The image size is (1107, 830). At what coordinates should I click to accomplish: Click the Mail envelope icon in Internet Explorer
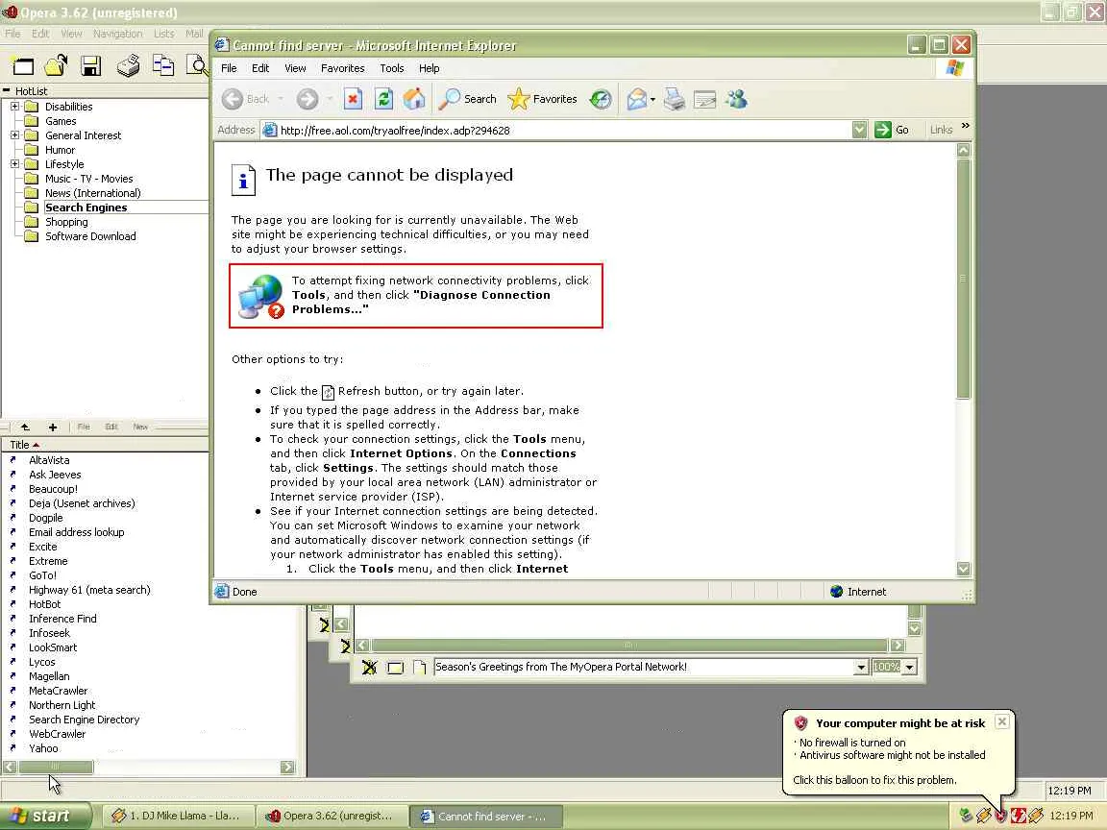[637, 100]
